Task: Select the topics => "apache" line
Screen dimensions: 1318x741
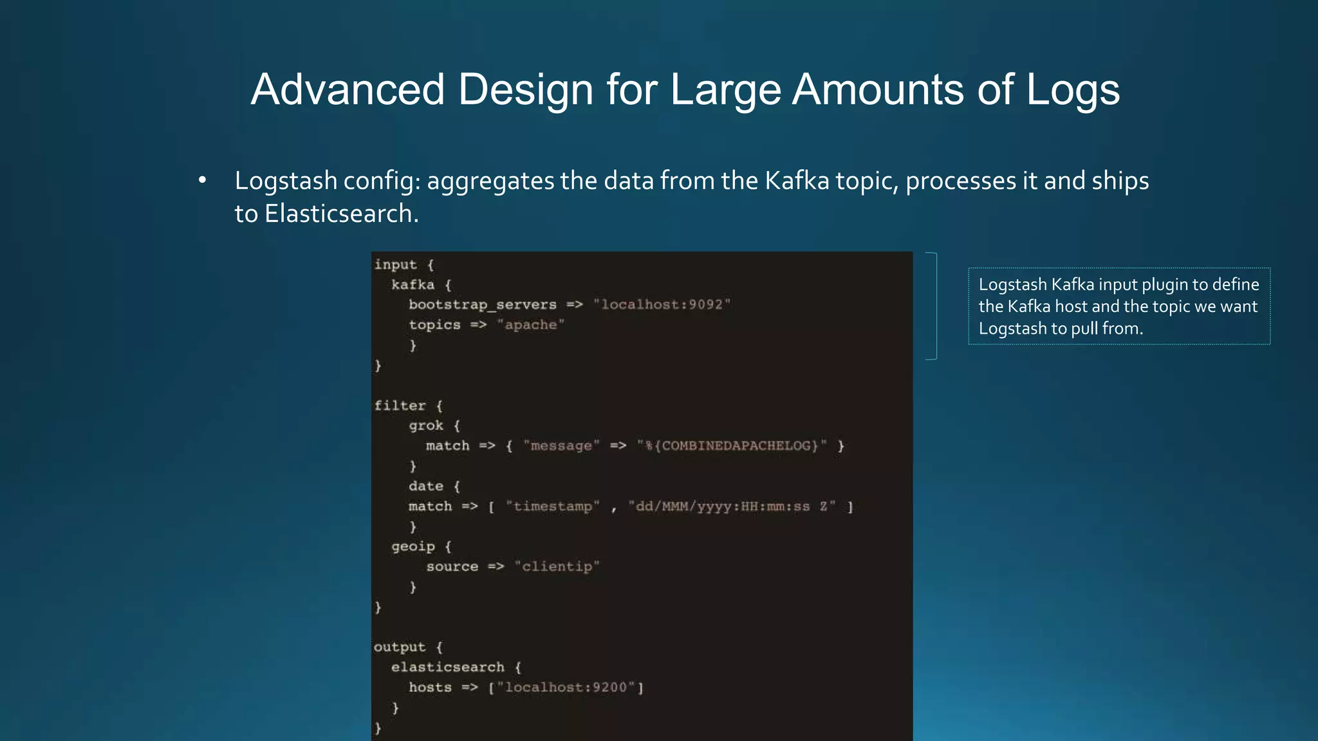Action: click(487, 325)
